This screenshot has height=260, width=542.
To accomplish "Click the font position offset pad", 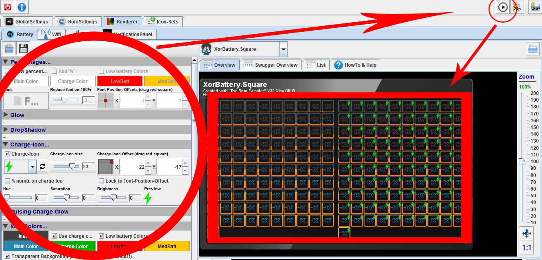I will coord(105,100).
